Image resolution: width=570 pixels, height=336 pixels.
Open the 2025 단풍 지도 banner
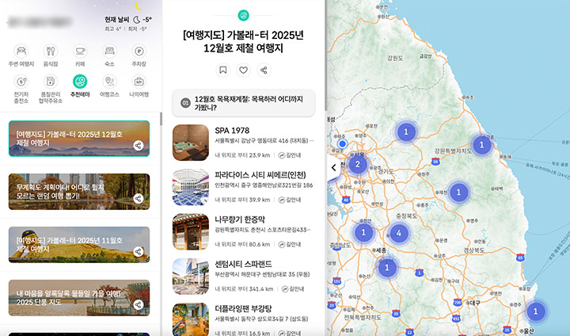[79, 298]
